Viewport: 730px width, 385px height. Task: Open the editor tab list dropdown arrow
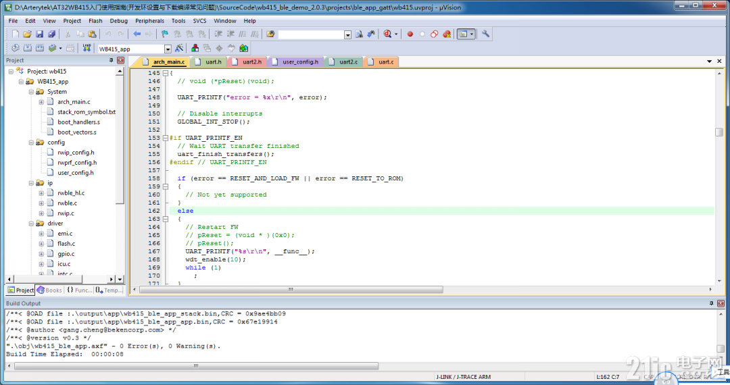[710, 61]
